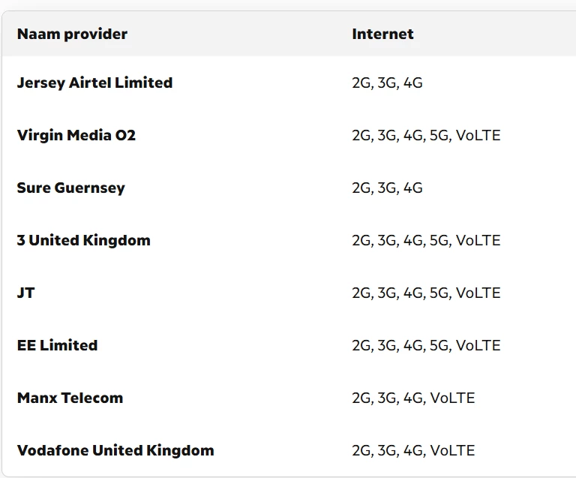Click the JT provider name

pos(25,293)
